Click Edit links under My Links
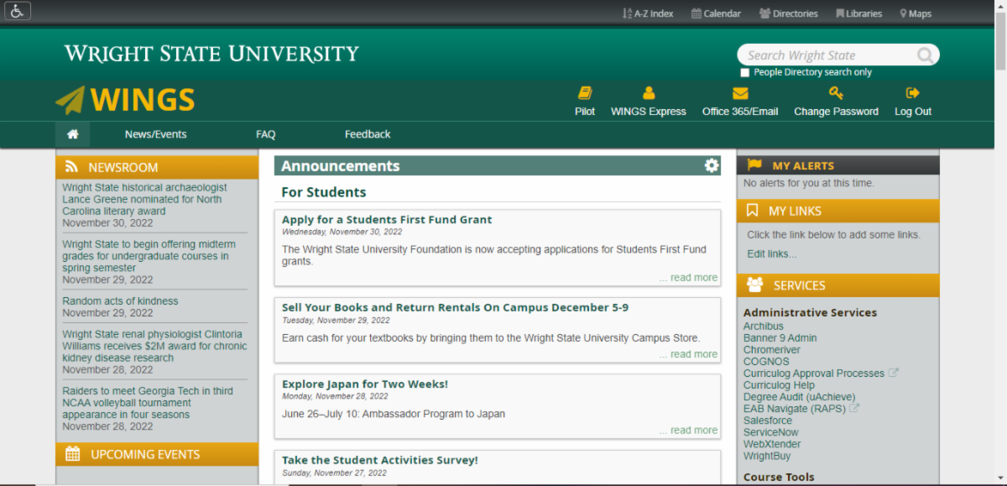1007x486 pixels. [x=771, y=254]
